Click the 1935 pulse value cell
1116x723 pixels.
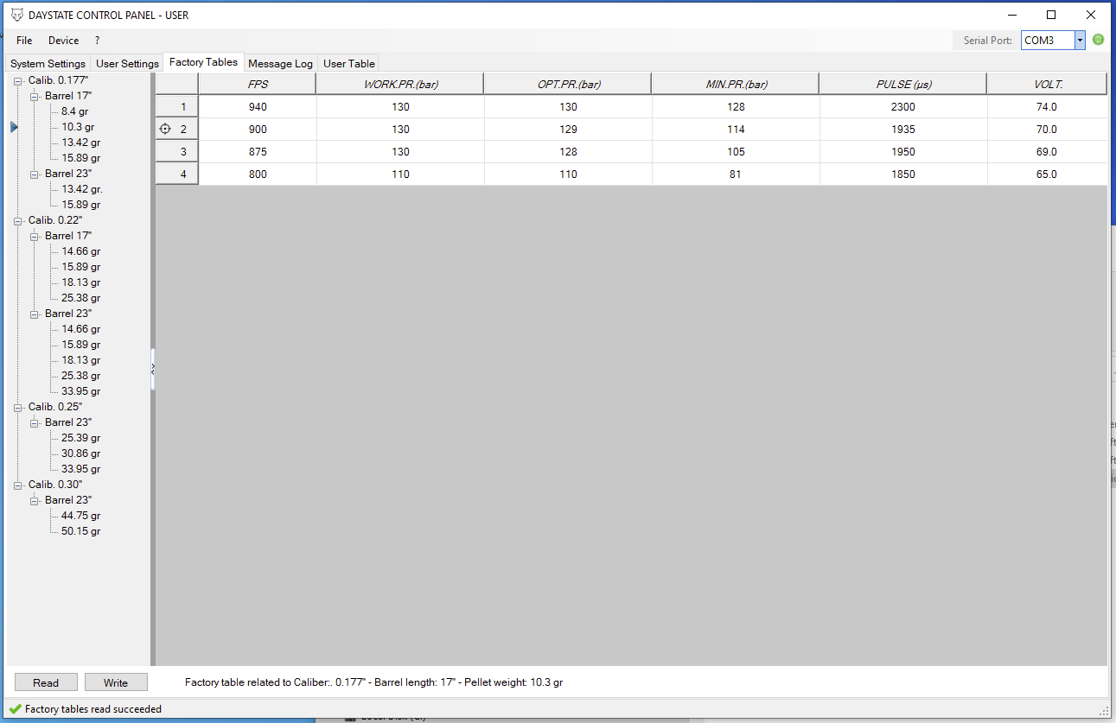[x=903, y=130]
